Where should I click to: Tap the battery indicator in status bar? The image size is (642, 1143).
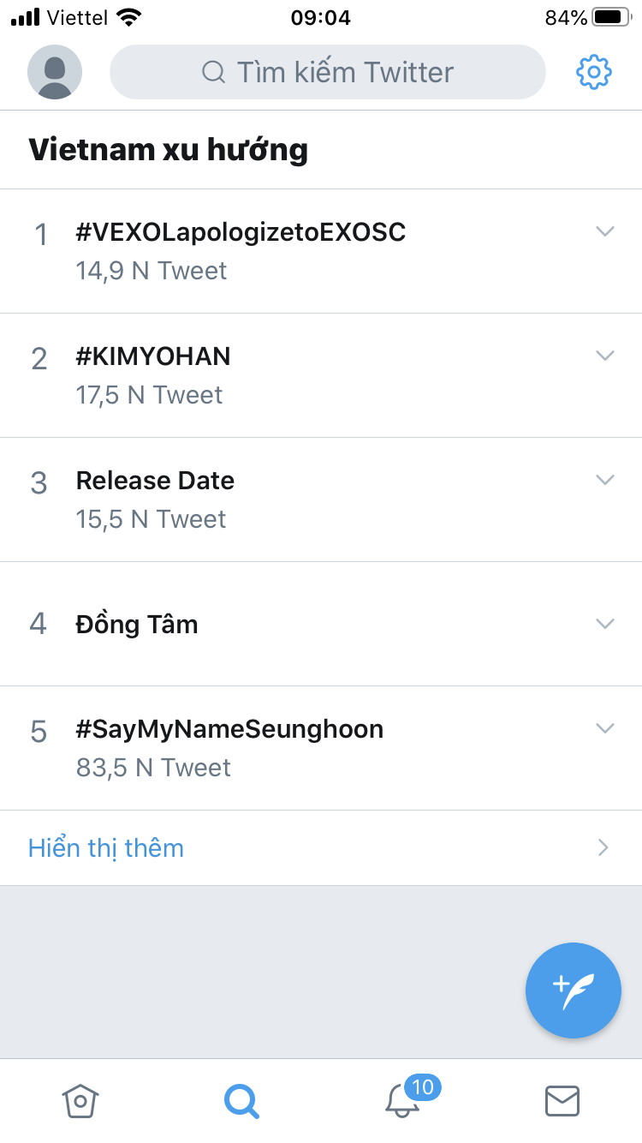tap(611, 17)
